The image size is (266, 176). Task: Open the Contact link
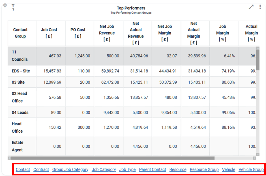(x=23, y=169)
